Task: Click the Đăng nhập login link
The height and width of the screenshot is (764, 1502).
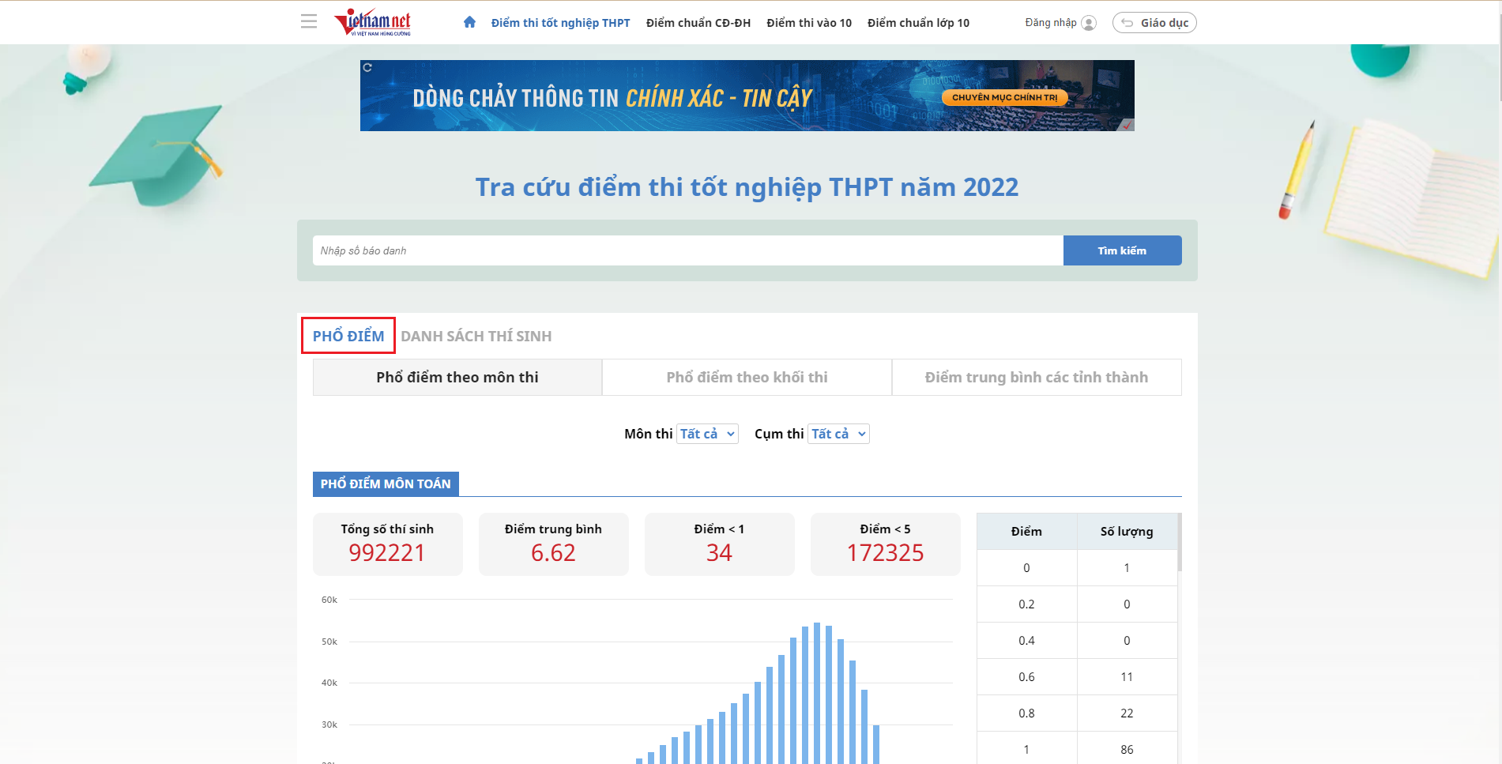Action: (x=1050, y=23)
